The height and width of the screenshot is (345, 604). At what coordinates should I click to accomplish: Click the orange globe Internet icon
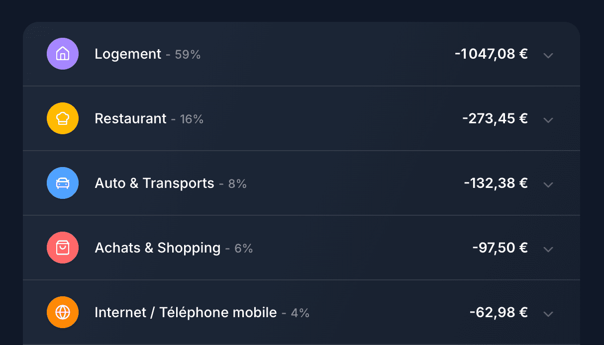pyautogui.click(x=63, y=312)
